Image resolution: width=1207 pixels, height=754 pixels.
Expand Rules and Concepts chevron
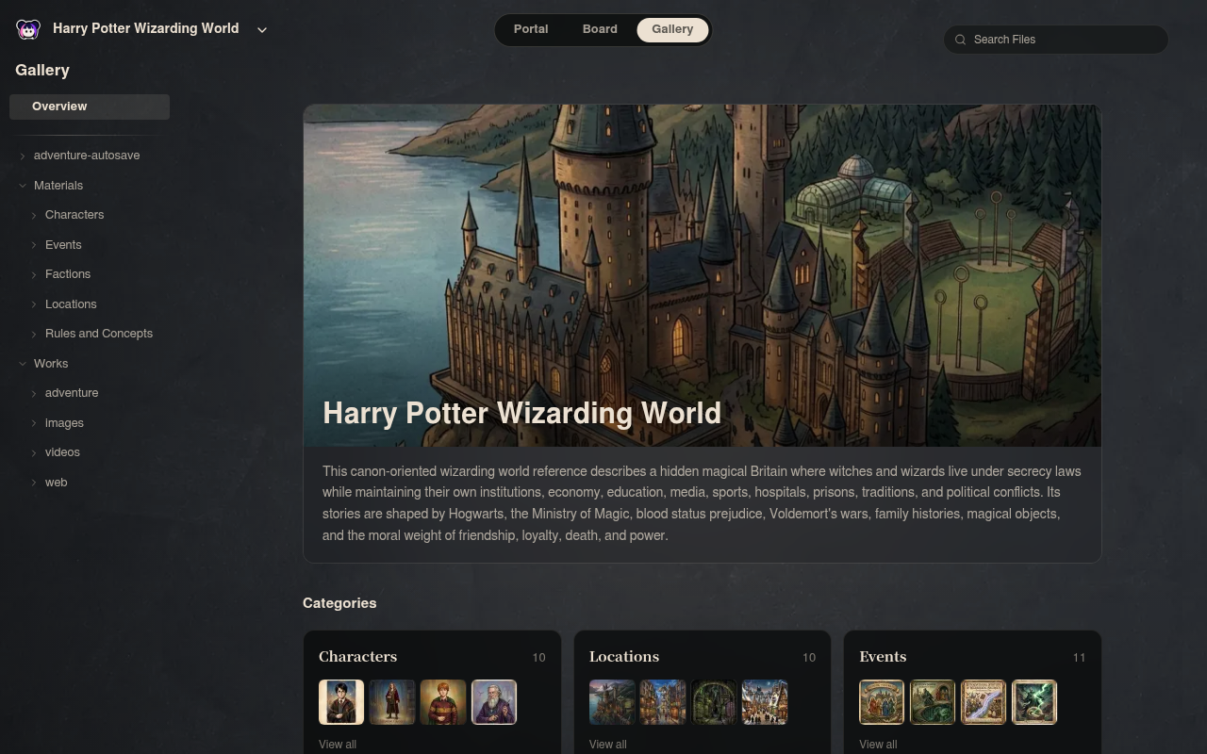coord(34,334)
